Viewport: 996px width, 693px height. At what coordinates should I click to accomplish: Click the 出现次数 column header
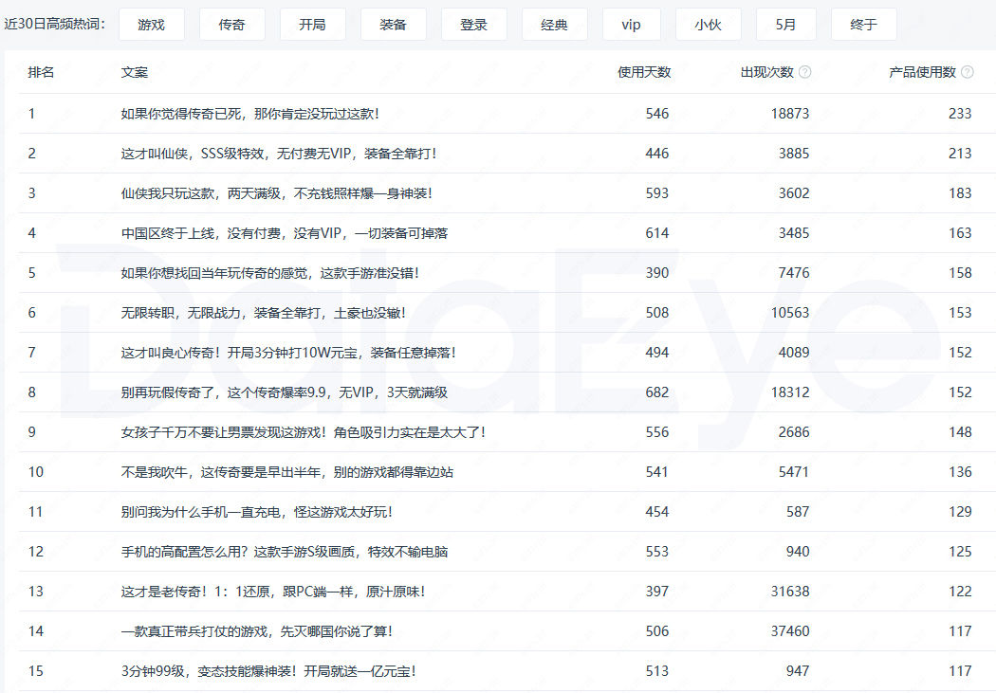click(766, 72)
